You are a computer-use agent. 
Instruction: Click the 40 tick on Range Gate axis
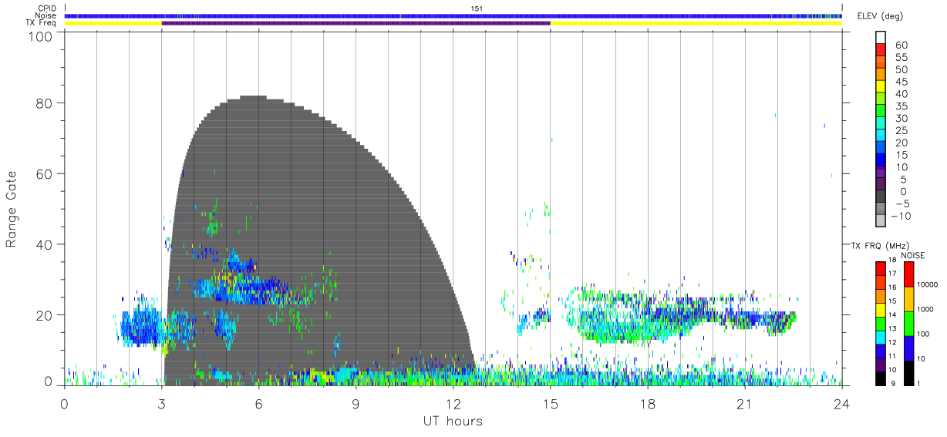point(45,244)
